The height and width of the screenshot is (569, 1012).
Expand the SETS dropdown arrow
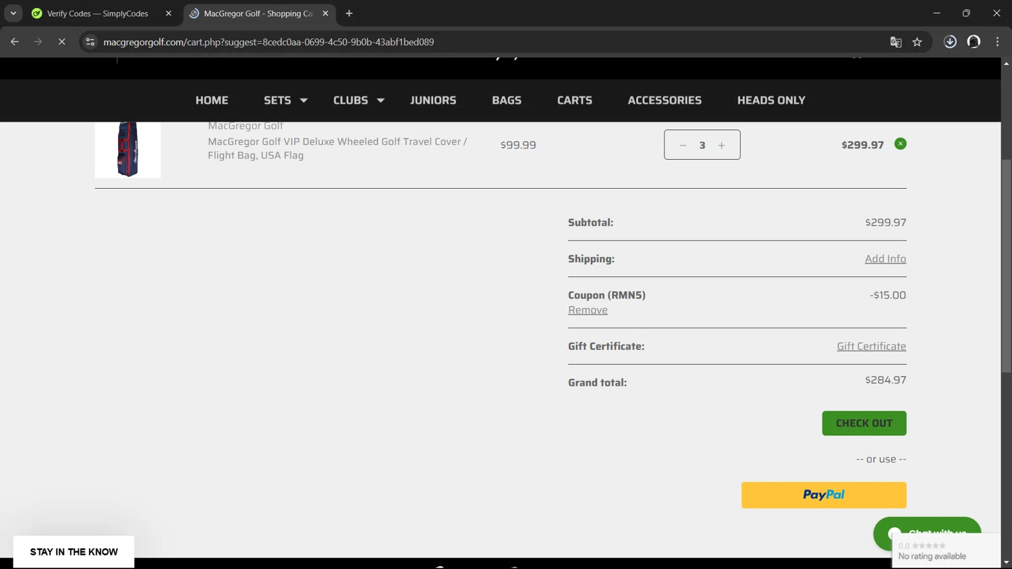click(304, 100)
